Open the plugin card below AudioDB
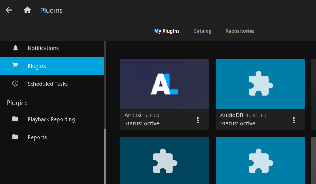Viewport: 316px width, 184px height. tap(260, 160)
